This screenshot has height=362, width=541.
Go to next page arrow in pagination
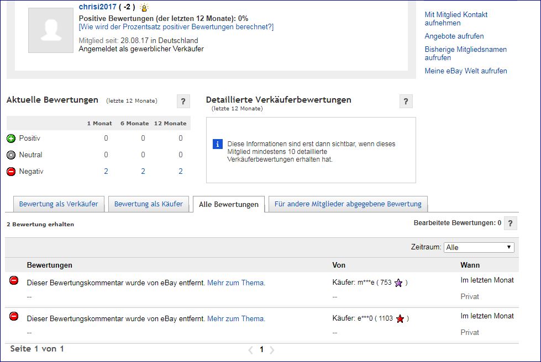coord(272,350)
